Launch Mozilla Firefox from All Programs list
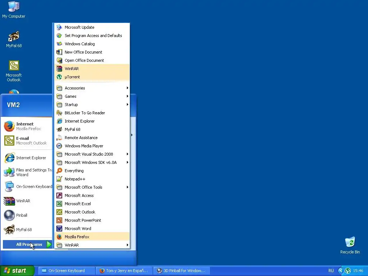This screenshot has height=276, width=368. pyautogui.click(x=92, y=237)
